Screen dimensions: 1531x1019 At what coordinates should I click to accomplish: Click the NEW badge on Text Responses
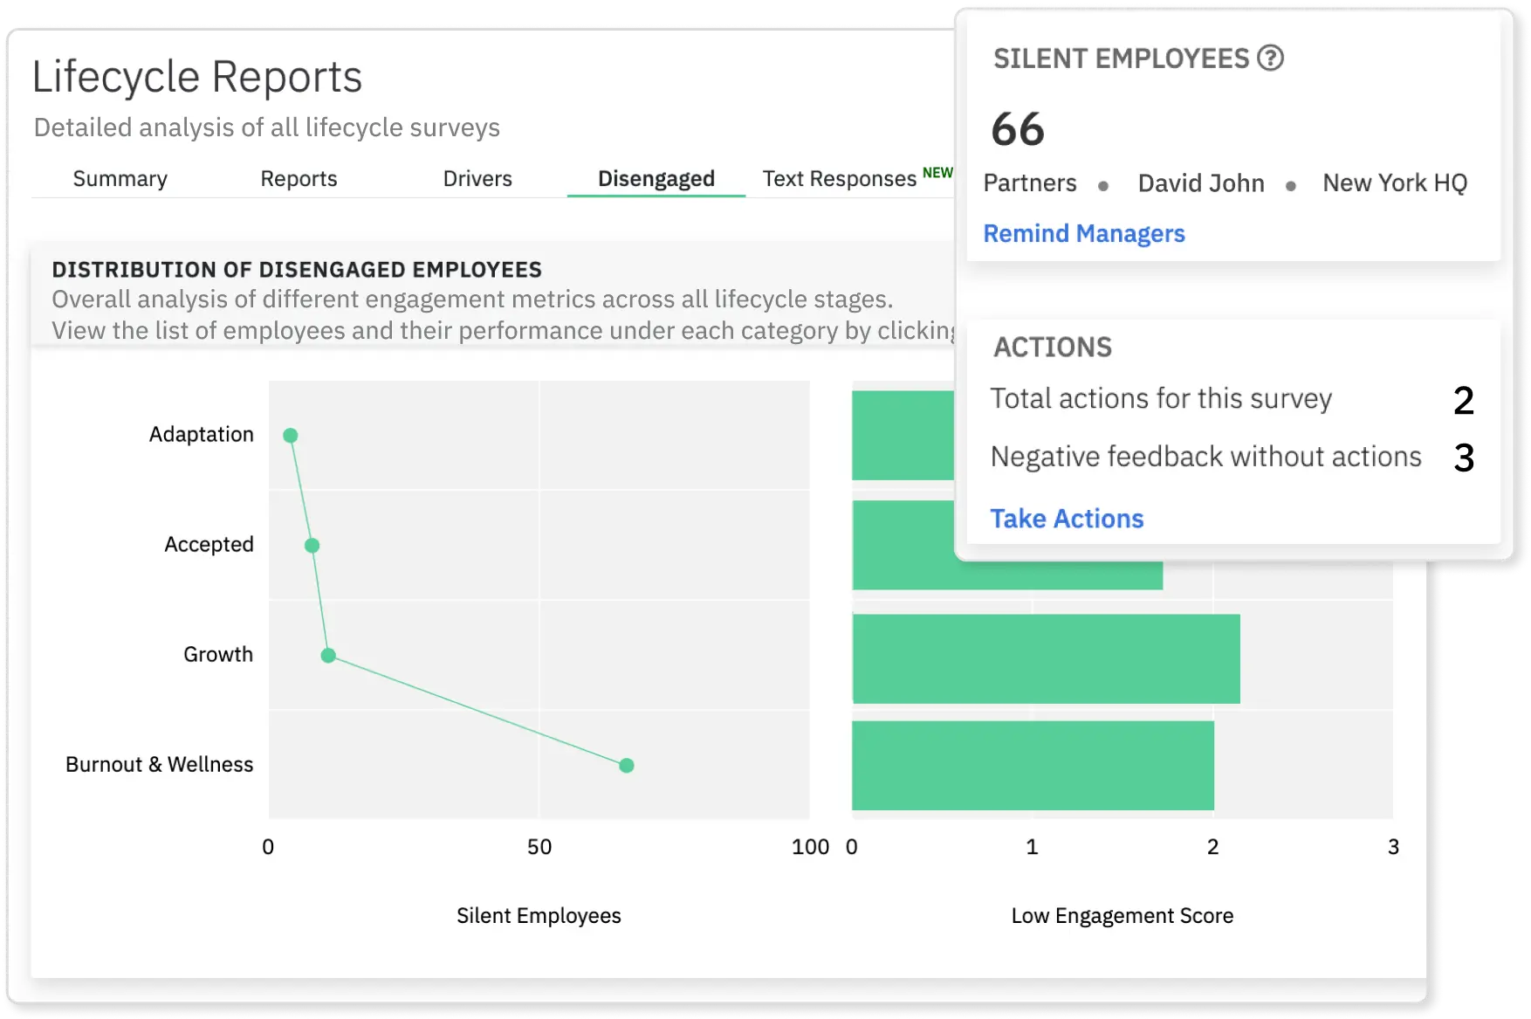[938, 171]
